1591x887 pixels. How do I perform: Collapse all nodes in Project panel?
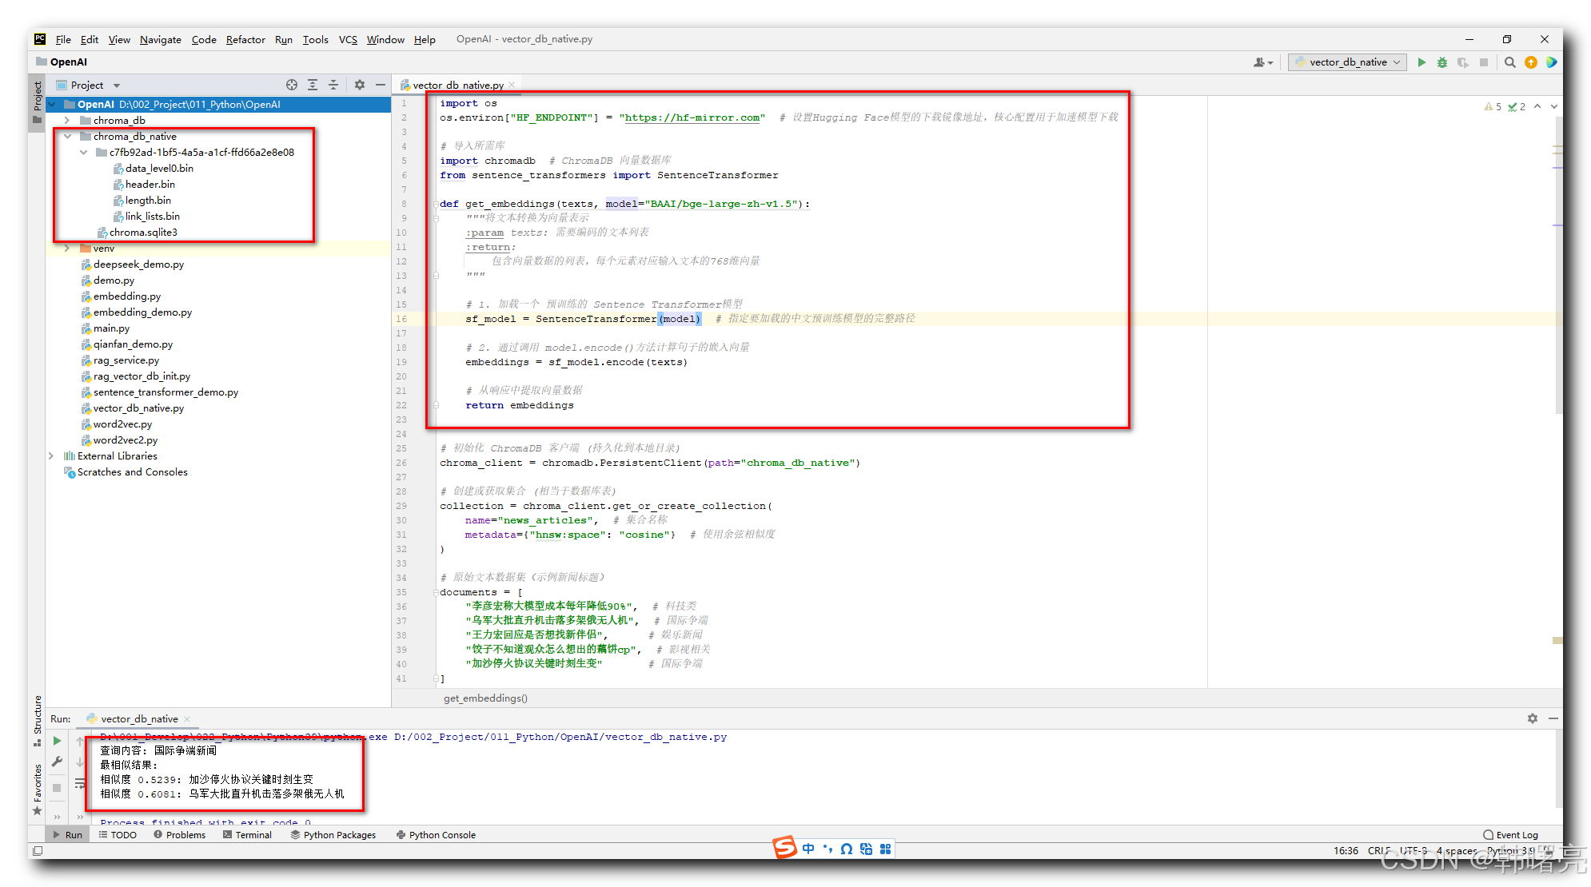click(x=333, y=85)
